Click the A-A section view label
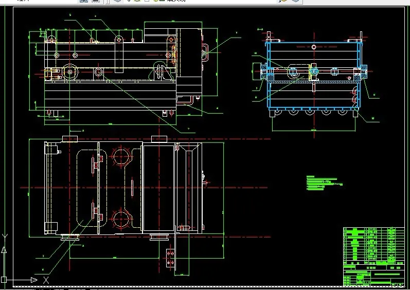Screen dimensions: 410x290 pos(260,29)
